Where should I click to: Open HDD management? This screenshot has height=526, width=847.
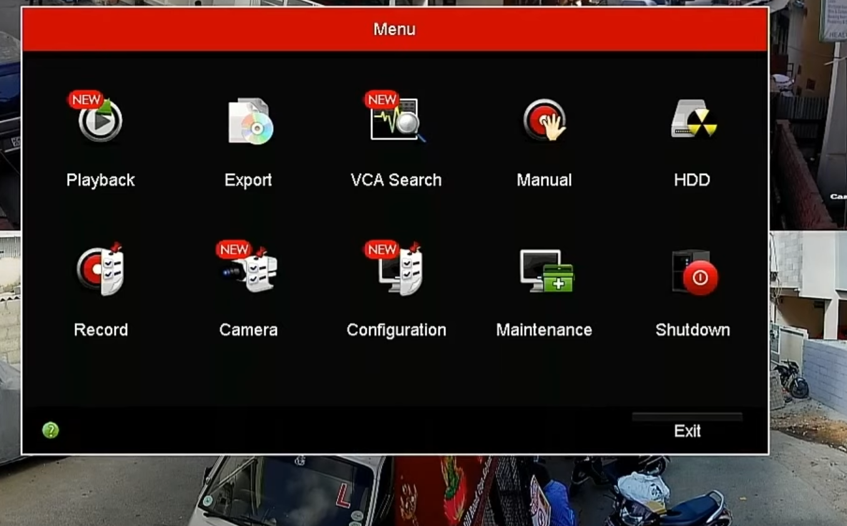[x=692, y=120]
